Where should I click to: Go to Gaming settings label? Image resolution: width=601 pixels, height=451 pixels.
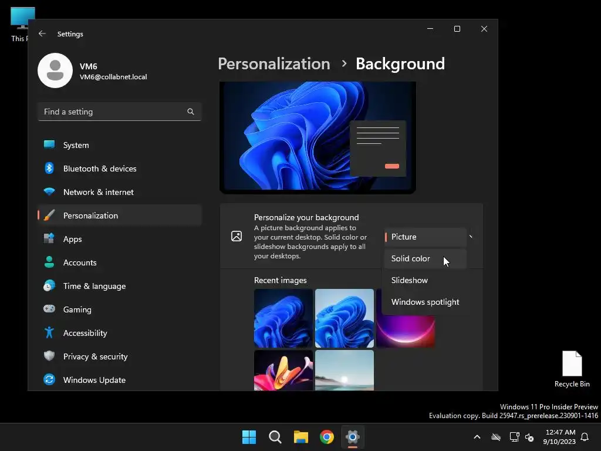pyautogui.click(x=77, y=309)
